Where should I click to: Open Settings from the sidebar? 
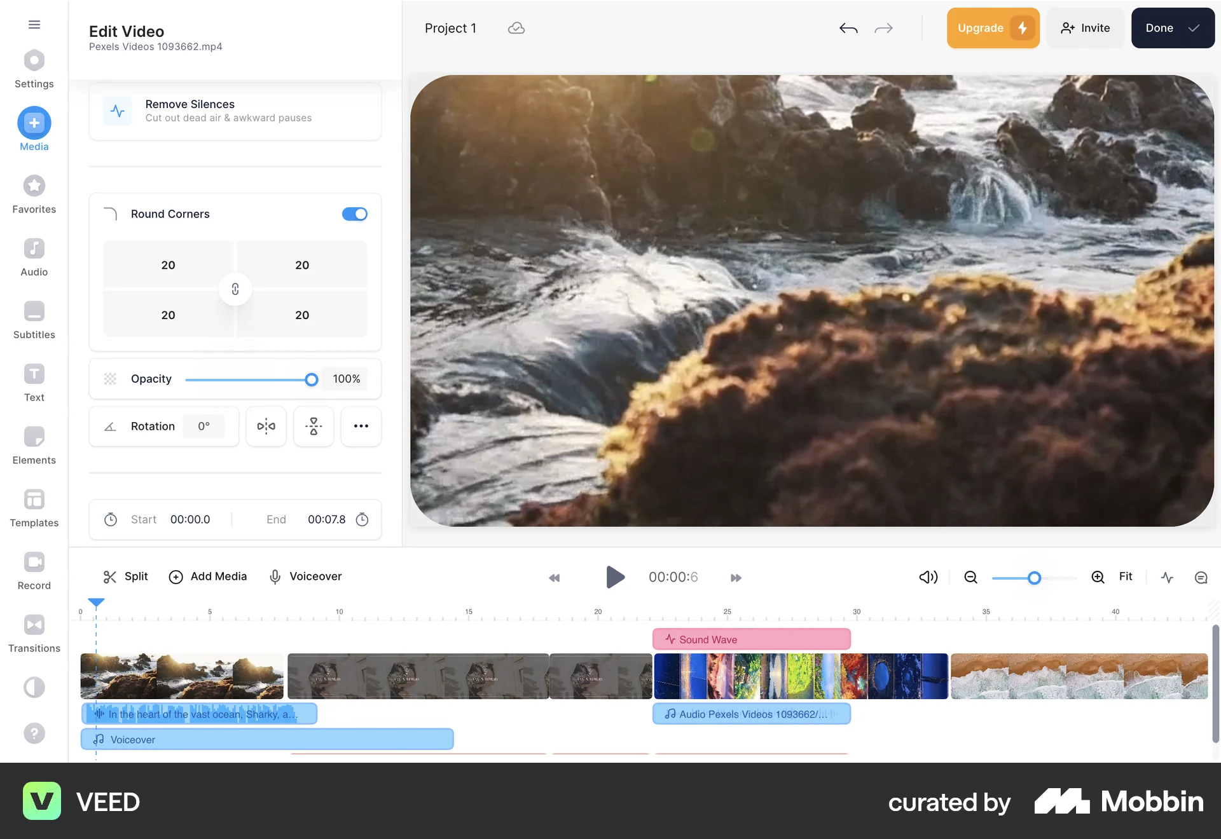click(x=34, y=61)
